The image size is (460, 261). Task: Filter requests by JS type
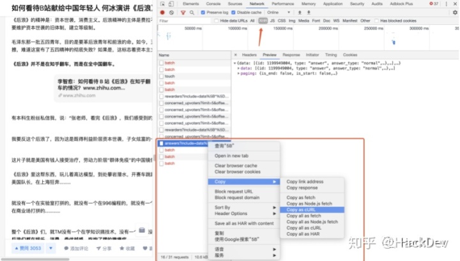272,21
